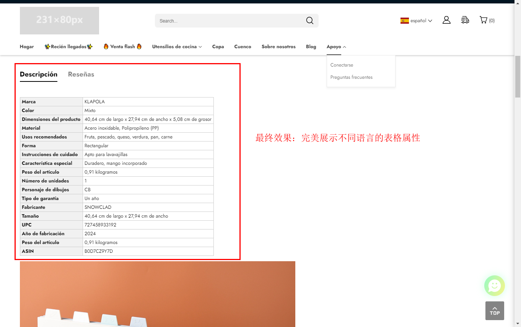Open the Venta flash link
This screenshot has height=327, width=521.
122,47
